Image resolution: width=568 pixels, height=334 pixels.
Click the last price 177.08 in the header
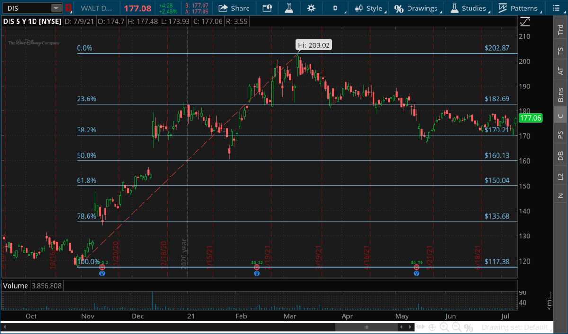point(137,8)
